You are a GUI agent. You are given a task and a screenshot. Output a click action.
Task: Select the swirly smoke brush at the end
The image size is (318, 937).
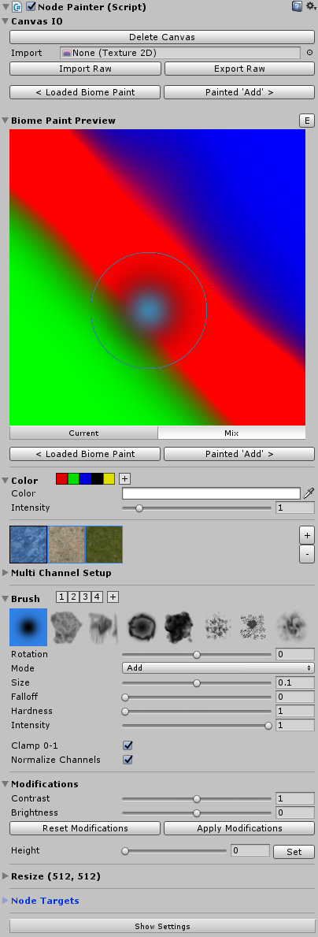coord(292,628)
